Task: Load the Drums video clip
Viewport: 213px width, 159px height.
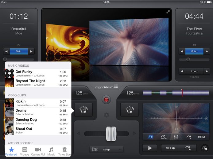Action: click(x=38, y=112)
